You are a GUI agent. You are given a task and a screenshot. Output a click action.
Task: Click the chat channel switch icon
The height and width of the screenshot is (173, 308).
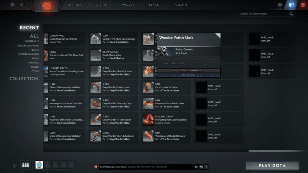click(201, 167)
